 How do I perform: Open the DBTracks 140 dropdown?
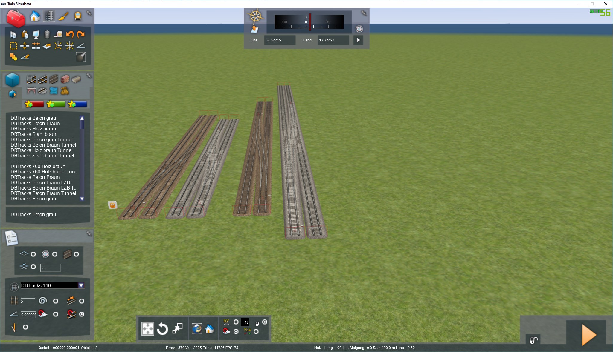(81, 285)
